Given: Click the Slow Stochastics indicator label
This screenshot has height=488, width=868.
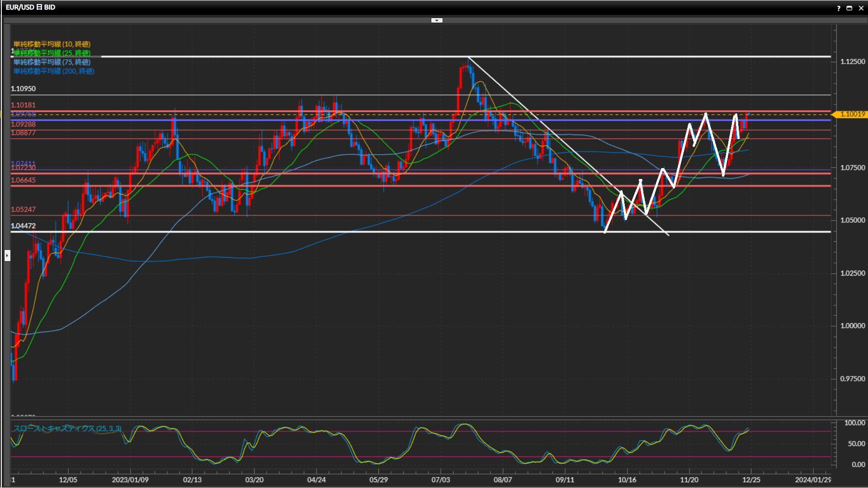Looking at the screenshot, I should tap(67, 428).
